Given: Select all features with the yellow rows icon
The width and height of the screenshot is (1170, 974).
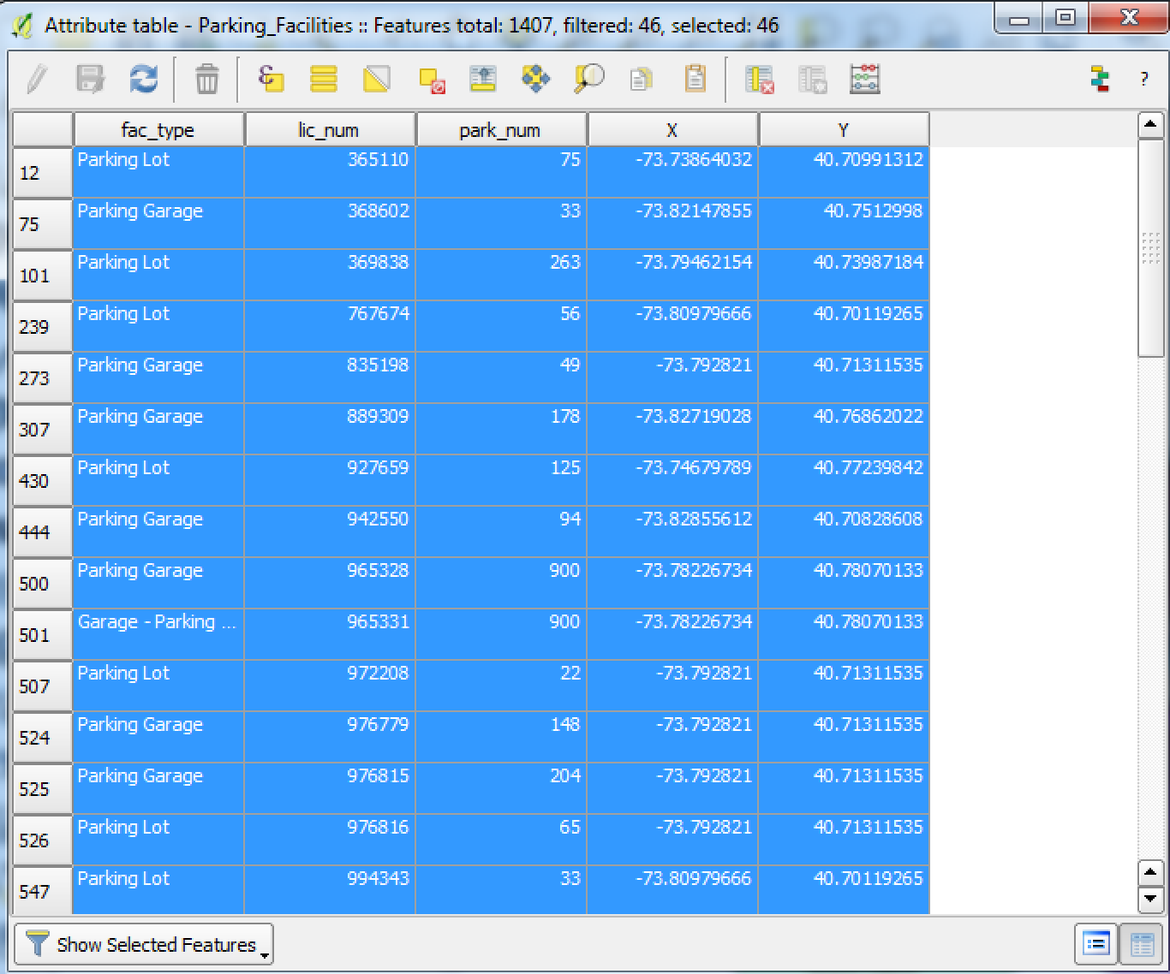Looking at the screenshot, I should (324, 80).
